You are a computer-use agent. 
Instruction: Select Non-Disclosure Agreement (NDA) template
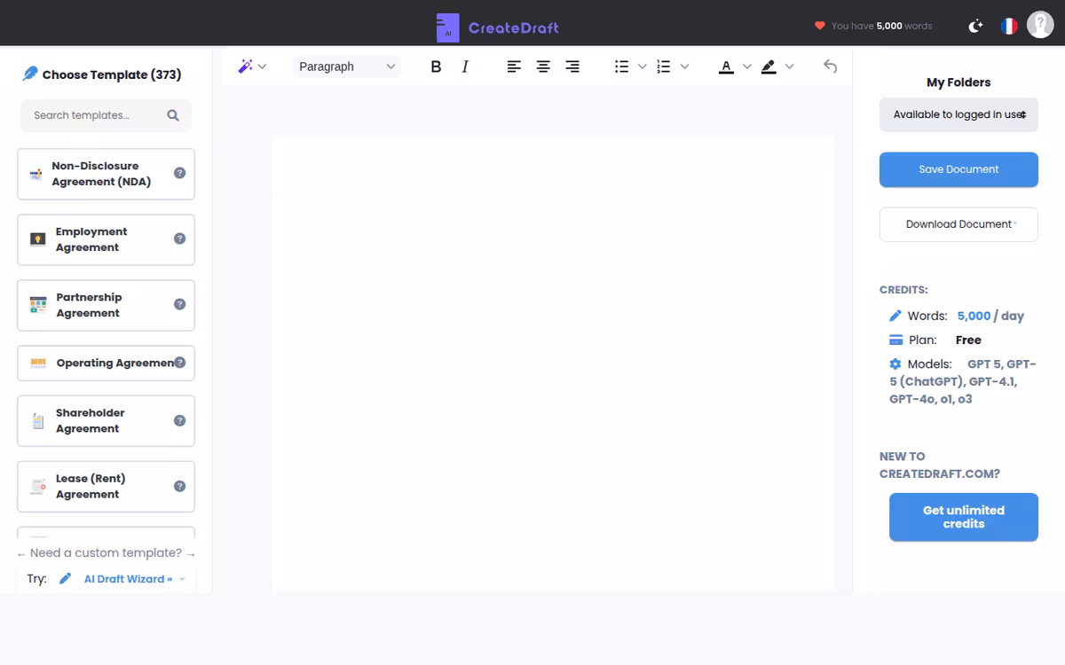[x=106, y=174]
